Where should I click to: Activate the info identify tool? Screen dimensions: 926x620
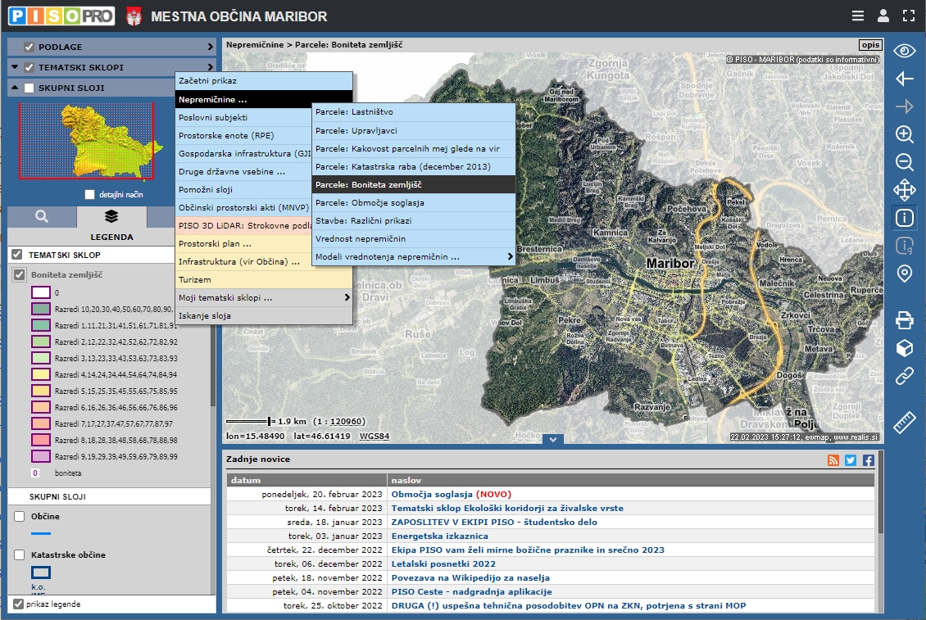[x=904, y=218]
